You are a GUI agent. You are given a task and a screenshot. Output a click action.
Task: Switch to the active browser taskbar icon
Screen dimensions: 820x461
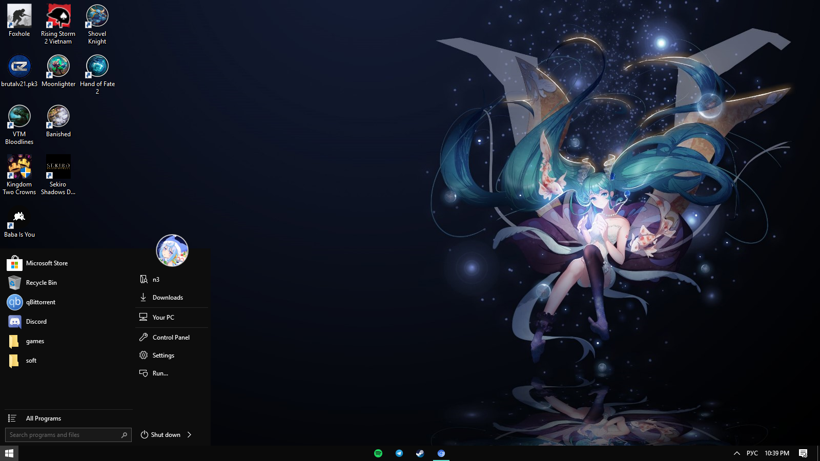point(441,453)
